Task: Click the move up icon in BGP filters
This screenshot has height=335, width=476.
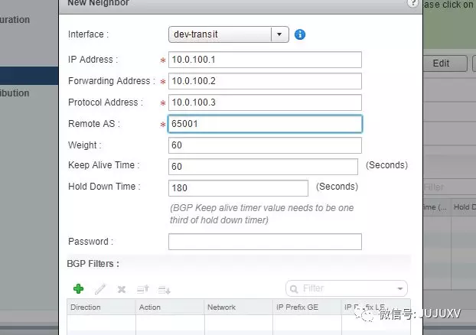Action: [x=142, y=289]
